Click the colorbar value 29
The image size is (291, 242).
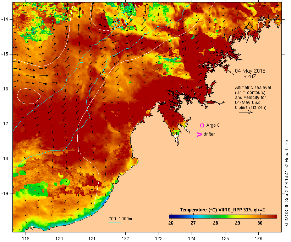[237, 223]
